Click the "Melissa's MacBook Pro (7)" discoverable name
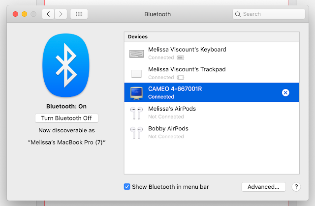This screenshot has width=315, height=206. coord(66,142)
